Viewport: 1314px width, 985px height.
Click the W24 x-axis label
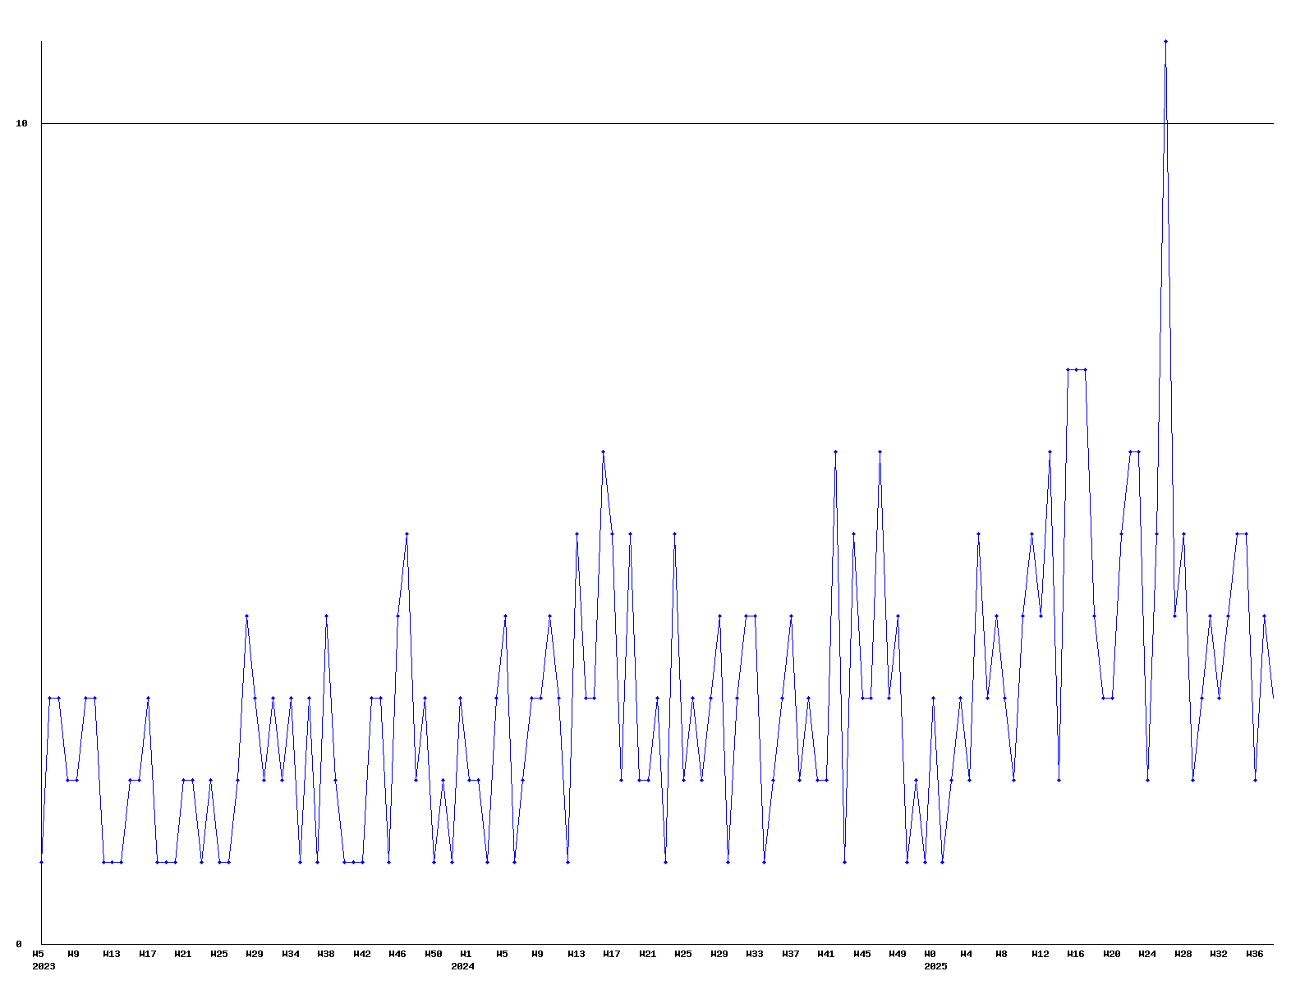(x=1147, y=955)
